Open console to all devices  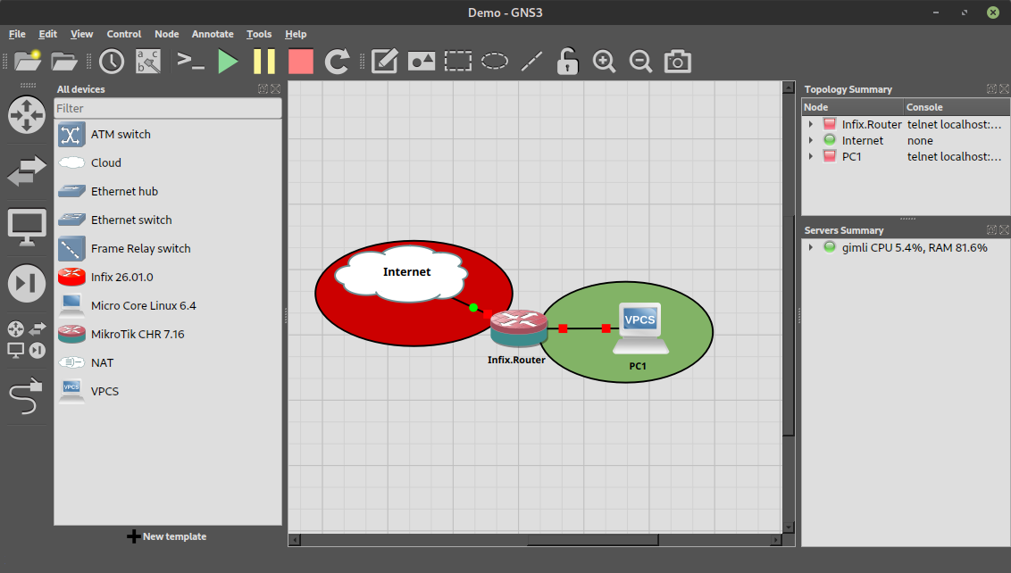191,62
